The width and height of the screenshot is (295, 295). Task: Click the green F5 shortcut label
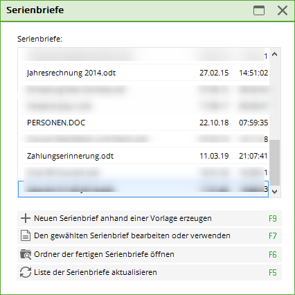coord(273,273)
